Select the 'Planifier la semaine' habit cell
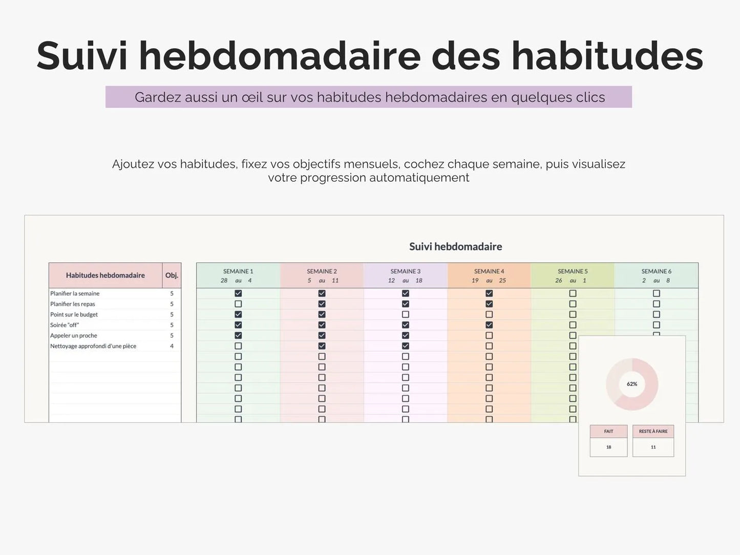This screenshot has width=740, height=555. [105, 293]
